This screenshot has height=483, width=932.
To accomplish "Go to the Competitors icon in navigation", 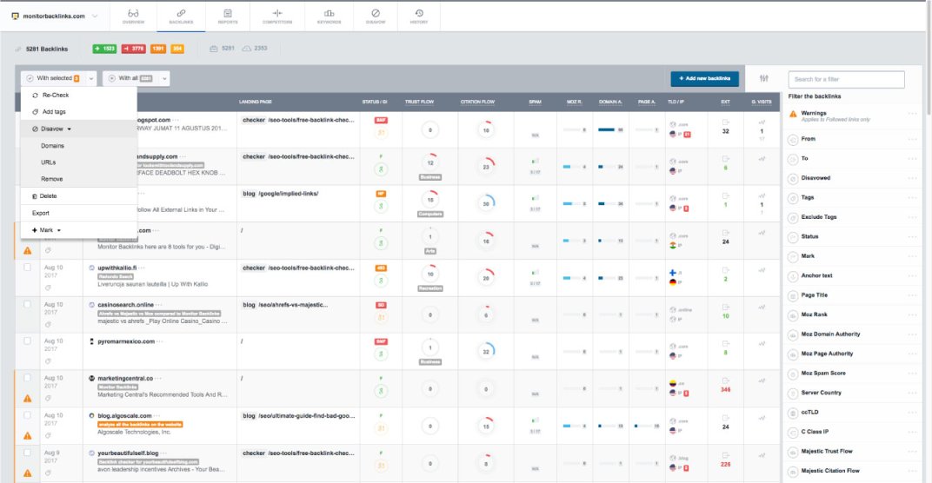I will (277, 15).
